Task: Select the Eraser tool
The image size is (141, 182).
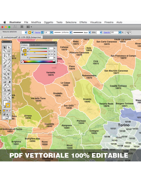Action: 9,66
